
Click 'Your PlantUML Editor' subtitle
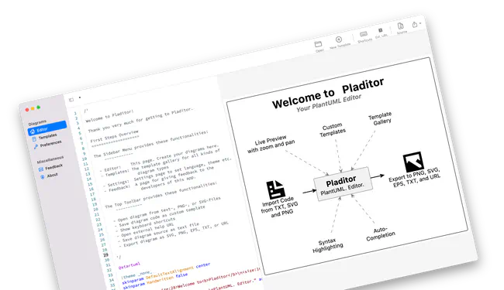329,103
